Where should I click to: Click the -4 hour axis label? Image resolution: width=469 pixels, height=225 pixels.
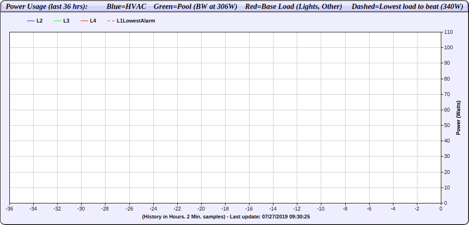(x=393, y=209)
